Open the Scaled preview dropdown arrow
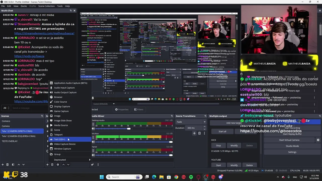The width and height of the screenshot is (322, 181). 114,104
